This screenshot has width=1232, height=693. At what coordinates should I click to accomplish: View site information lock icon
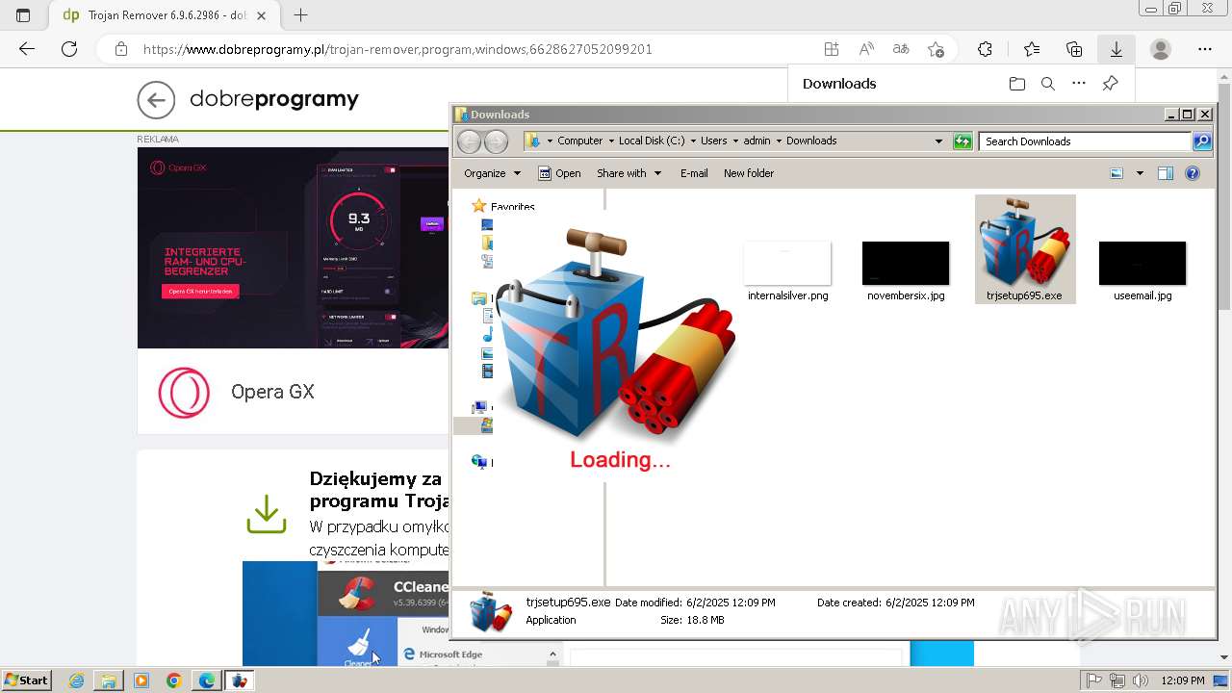click(120, 49)
